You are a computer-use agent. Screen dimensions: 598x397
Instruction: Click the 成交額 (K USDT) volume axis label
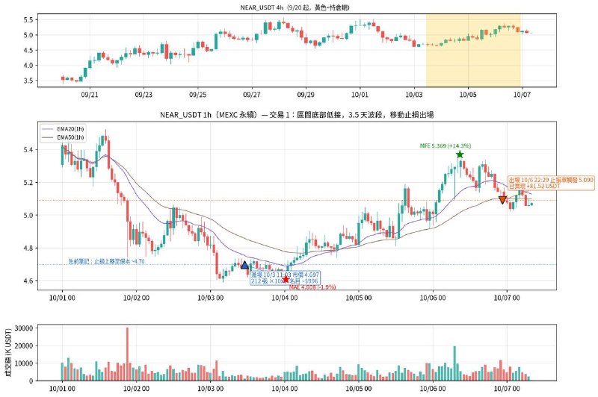coord(8,352)
